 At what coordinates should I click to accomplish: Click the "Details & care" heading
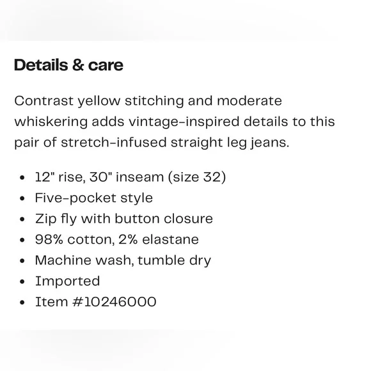pos(68,65)
